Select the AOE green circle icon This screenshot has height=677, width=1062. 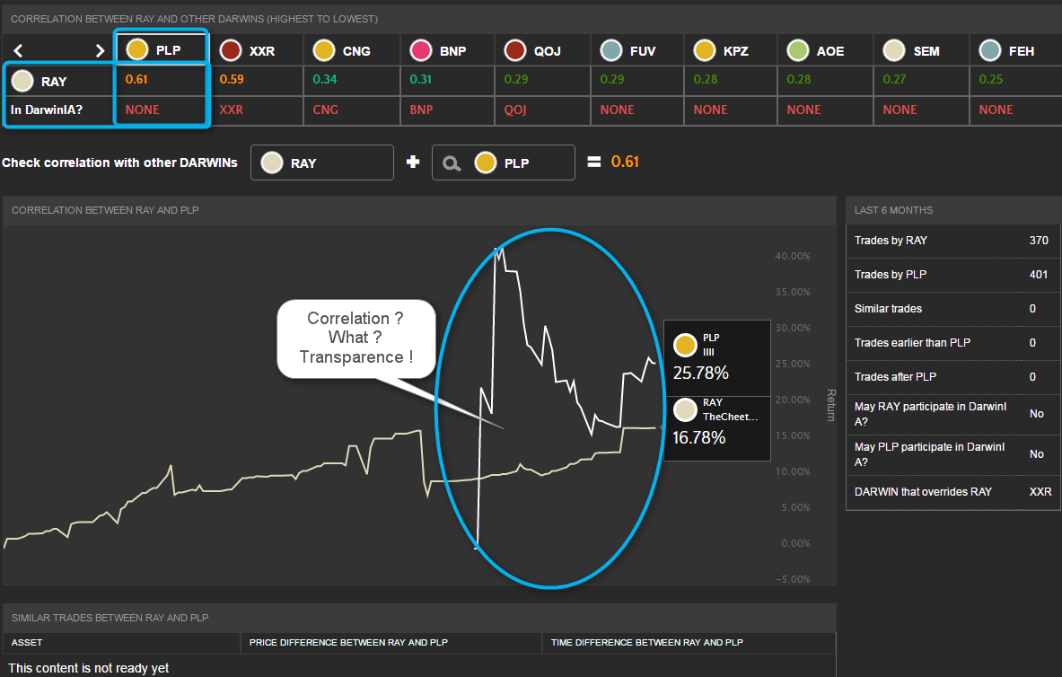point(798,50)
